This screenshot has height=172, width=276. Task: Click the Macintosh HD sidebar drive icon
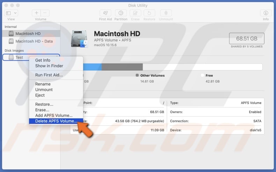(x=11, y=33)
